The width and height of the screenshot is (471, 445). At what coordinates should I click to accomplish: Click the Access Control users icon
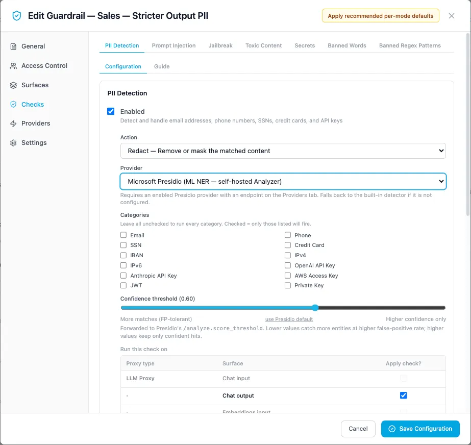point(13,66)
